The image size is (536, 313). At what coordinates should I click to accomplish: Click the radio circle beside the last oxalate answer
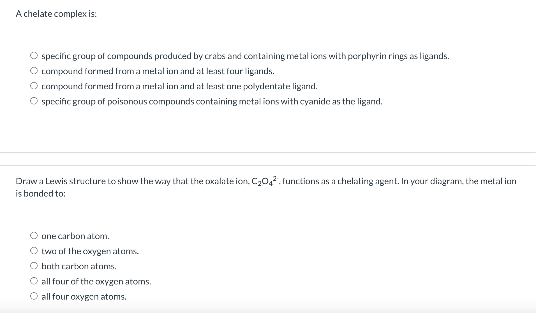tap(34, 296)
